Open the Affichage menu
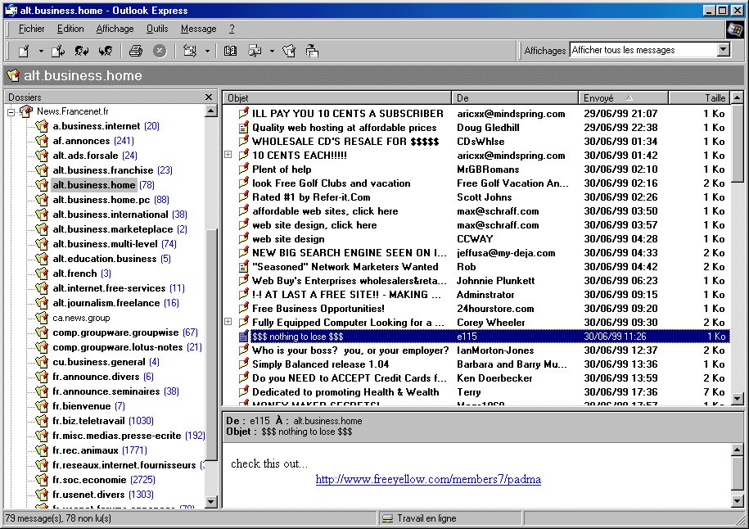This screenshot has width=749, height=529. pos(115,29)
